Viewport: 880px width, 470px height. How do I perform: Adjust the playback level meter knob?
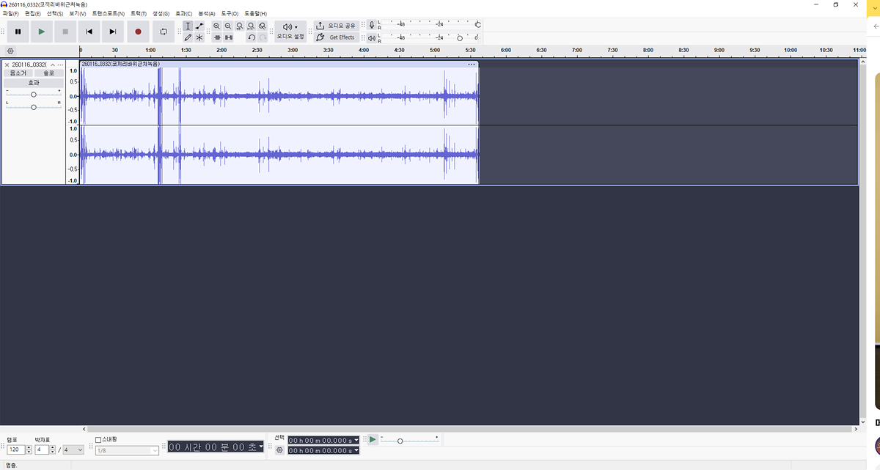click(460, 37)
